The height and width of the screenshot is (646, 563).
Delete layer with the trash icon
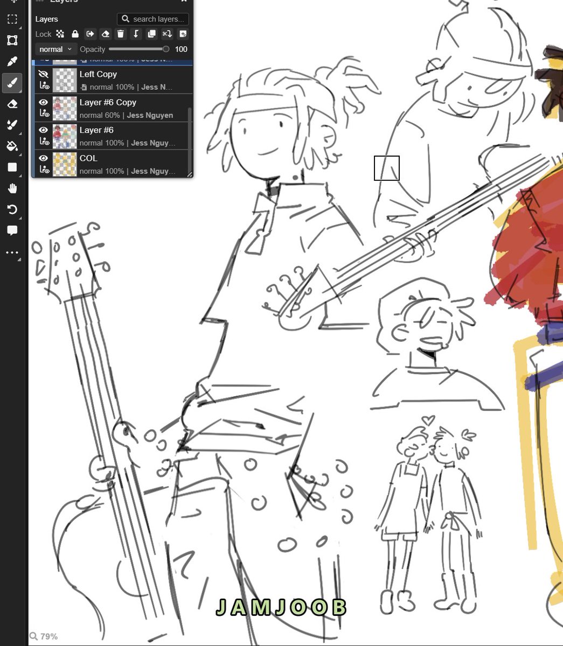[121, 34]
